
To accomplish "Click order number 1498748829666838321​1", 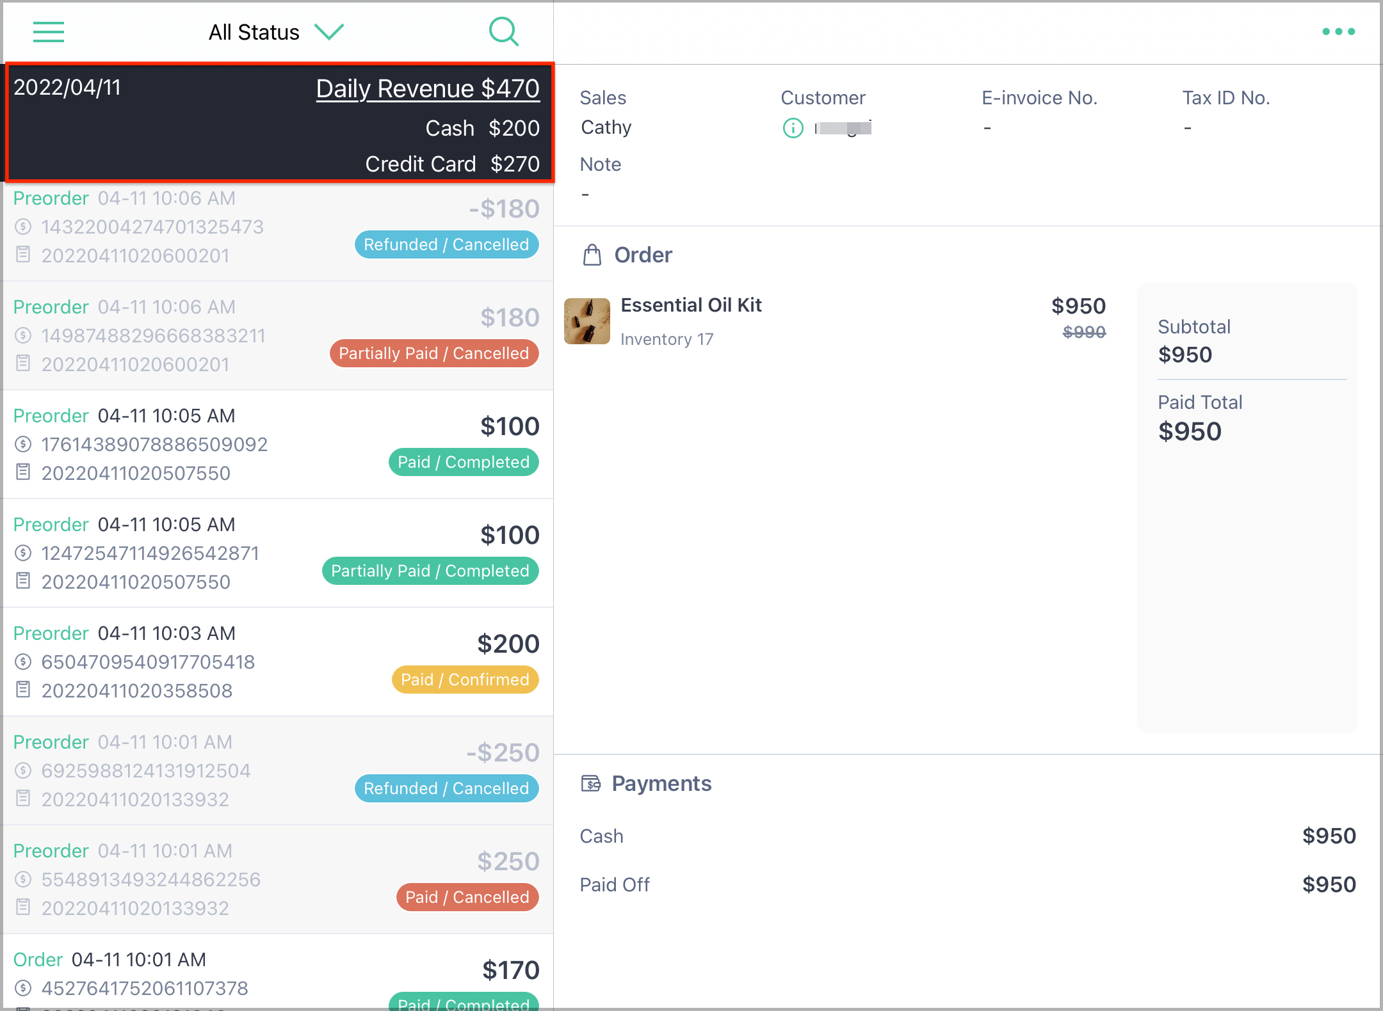I will click(154, 335).
